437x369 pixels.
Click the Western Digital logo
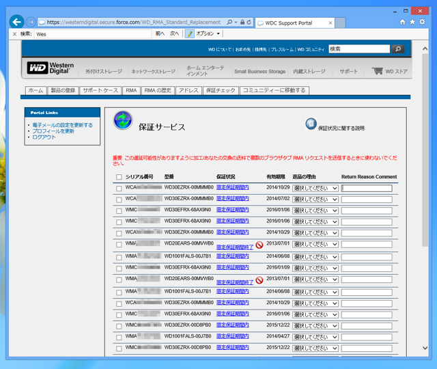coord(51,68)
